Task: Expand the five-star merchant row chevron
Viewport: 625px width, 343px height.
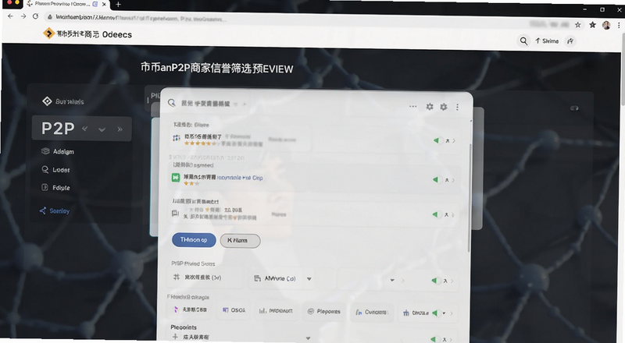Action: click(x=454, y=140)
